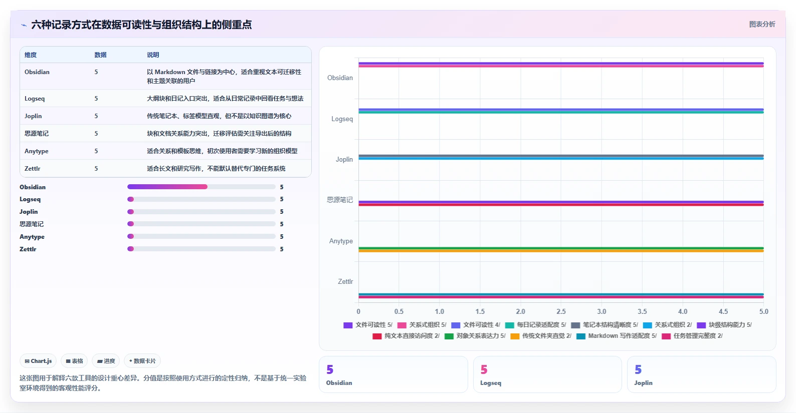Click the Obsidian label on the chart axis
This screenshot has width=796, height=413.
pyautogui.click(x=340, y=78)
